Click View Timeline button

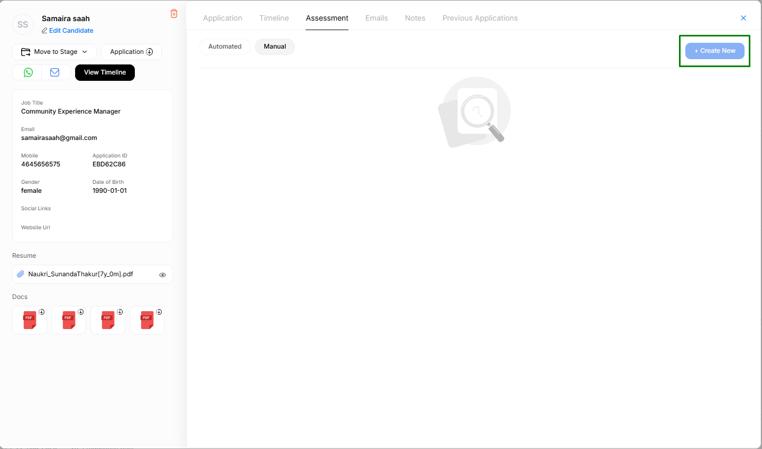(105, 72)
